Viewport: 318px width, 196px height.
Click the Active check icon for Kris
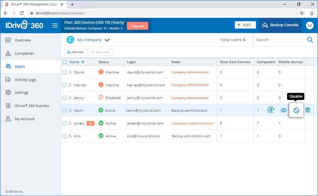click(101, 136)
